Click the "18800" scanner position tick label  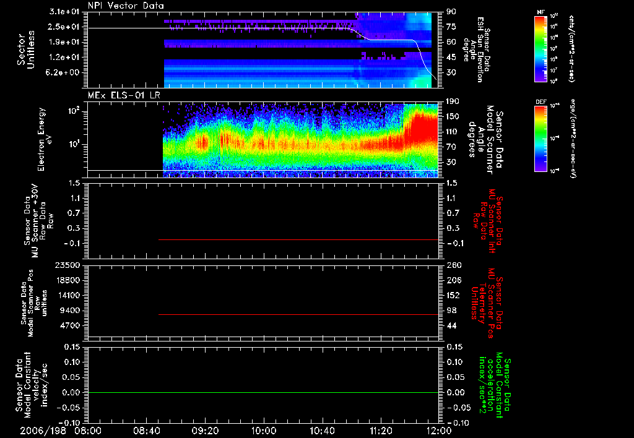[67, 280]
